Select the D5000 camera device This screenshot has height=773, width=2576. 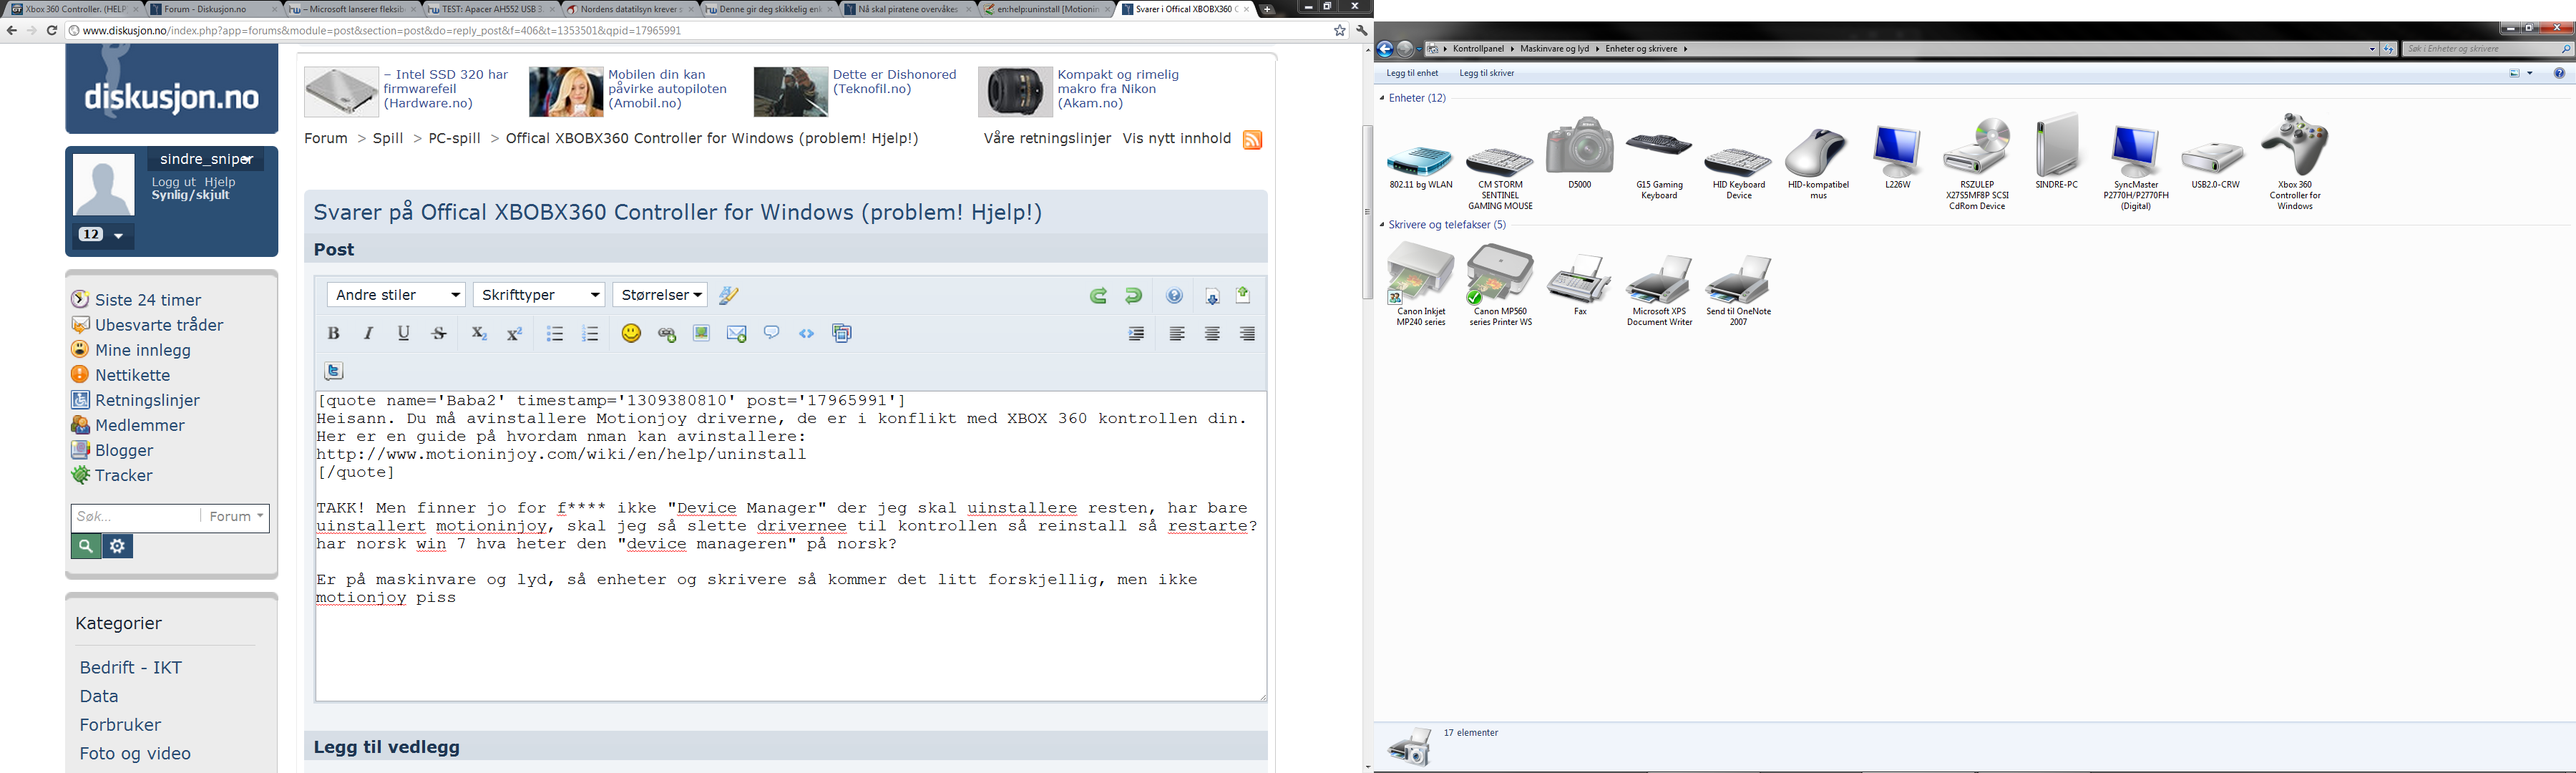pos(1579,153)
